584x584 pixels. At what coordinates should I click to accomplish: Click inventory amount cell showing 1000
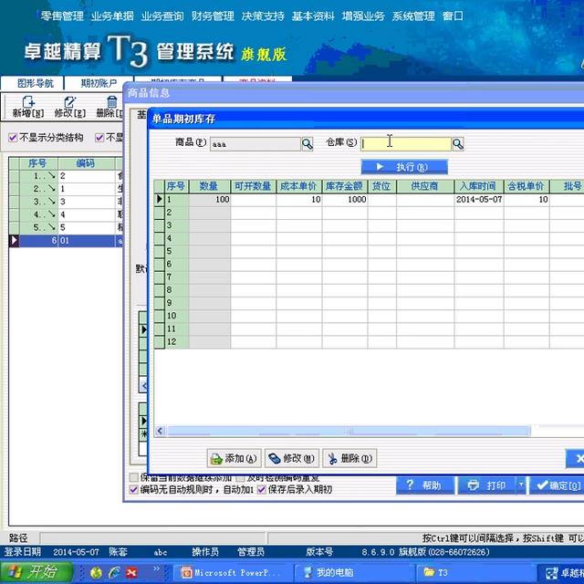point(345,200)
